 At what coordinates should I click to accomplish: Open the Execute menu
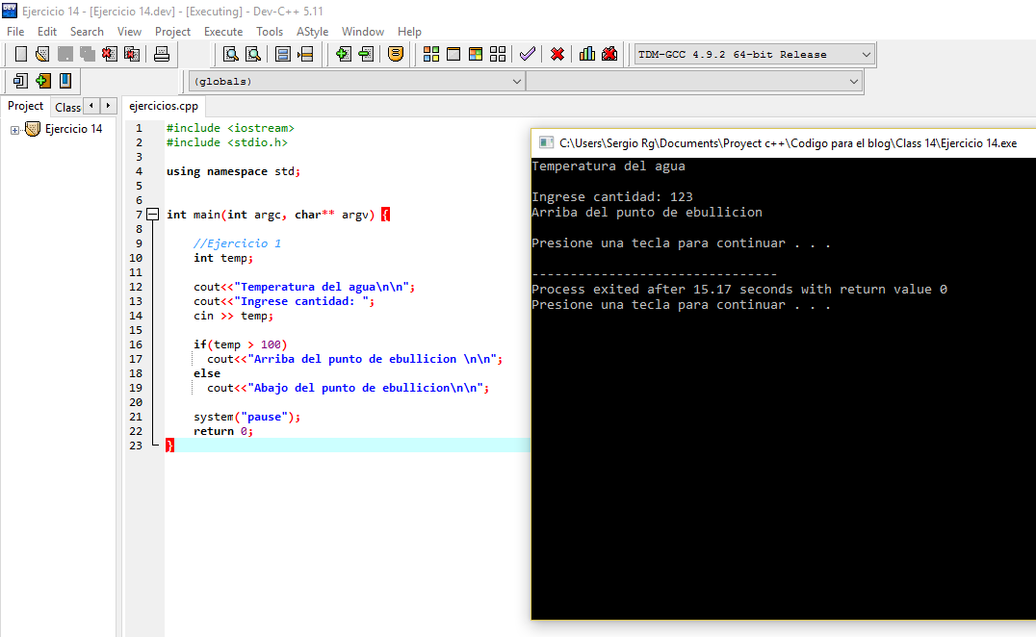(x=223, y=31)
